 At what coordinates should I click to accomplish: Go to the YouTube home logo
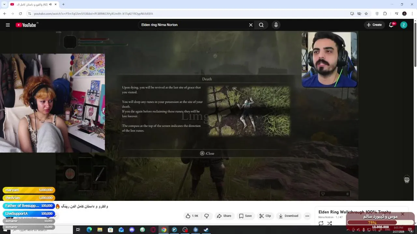tap(26, 25)
